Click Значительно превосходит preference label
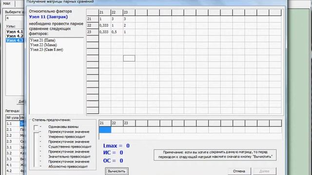The height and width of the screenshot is (175, 312). coord(69,157)
